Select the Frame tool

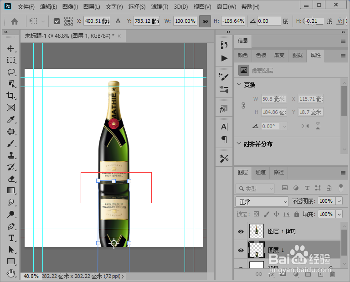(x=11, y=108)
